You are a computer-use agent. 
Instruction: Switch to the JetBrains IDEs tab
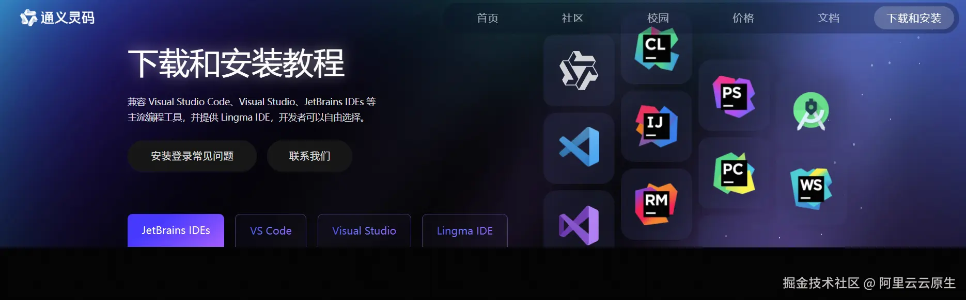(x=176, y=230)
